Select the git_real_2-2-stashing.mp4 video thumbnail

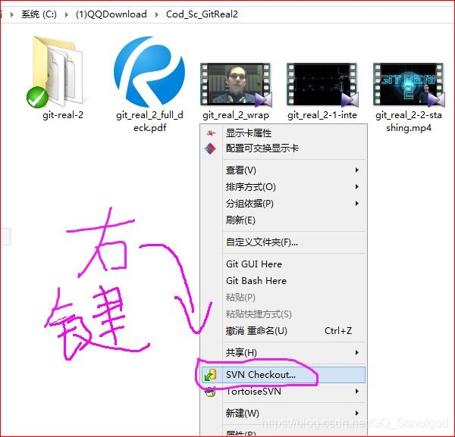coord(409,84)
